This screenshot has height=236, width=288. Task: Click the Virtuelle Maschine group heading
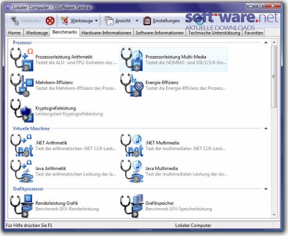point(31,128)
